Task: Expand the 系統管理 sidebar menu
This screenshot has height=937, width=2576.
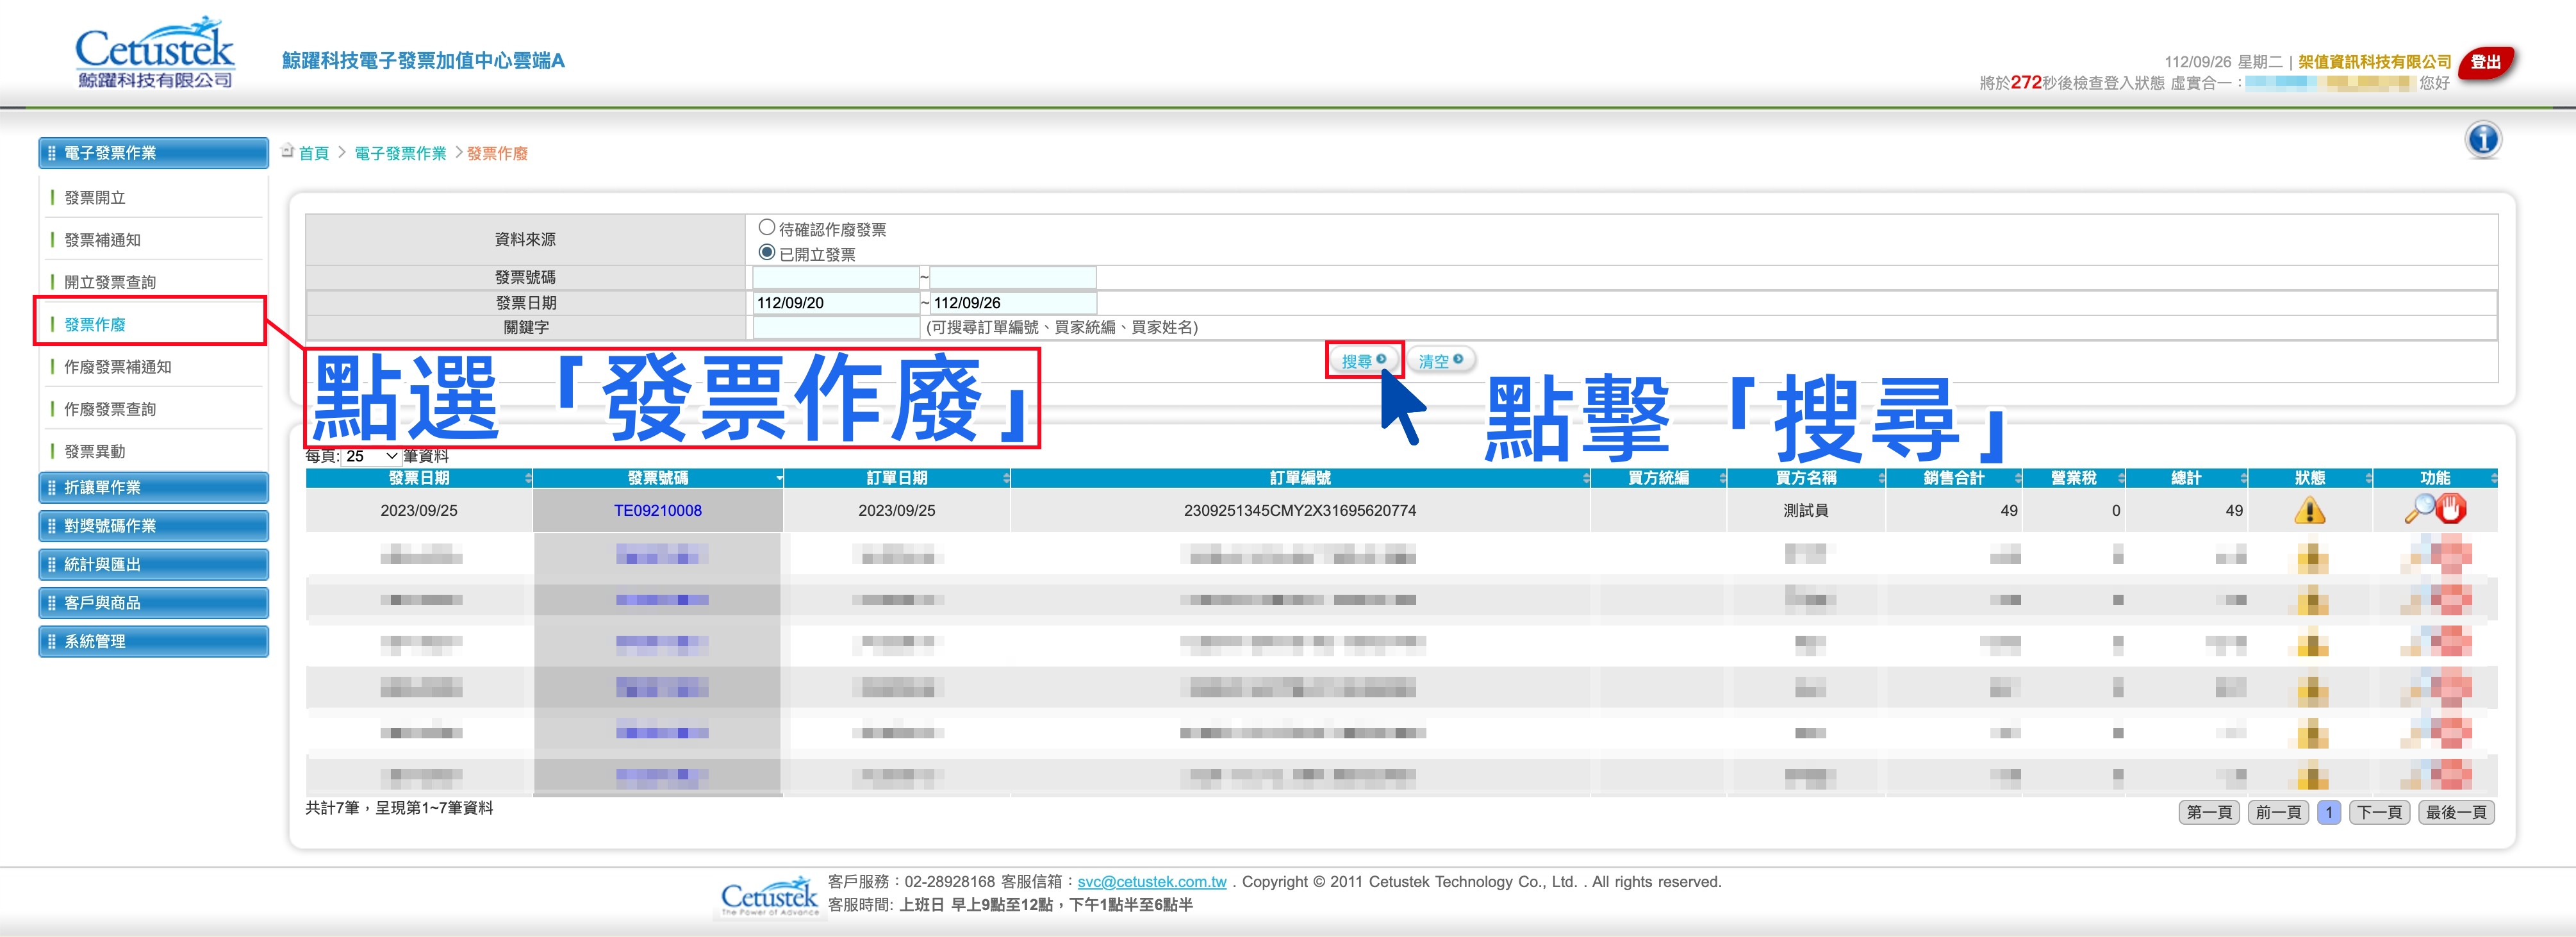Action: pyautogui.click(x=154, y=641)
